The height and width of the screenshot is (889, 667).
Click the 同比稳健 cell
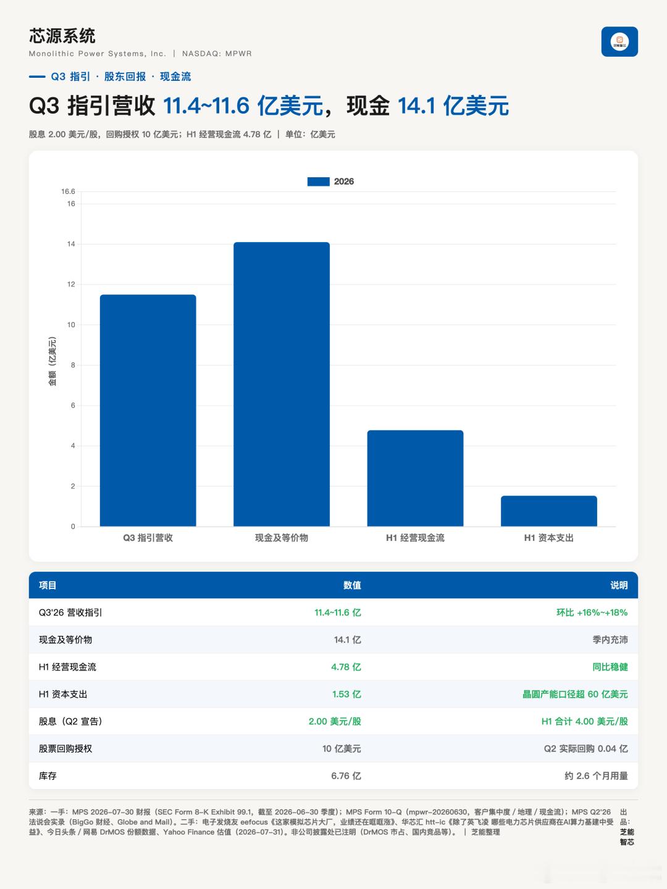(610, 667)
